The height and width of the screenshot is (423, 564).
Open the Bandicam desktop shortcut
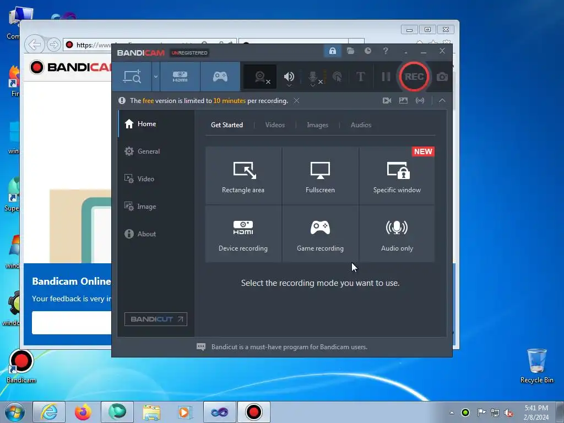point(21,366)
